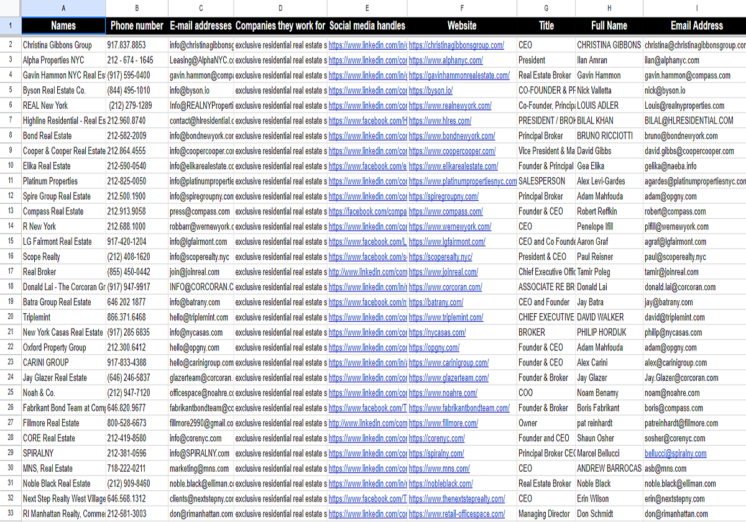Open the bellucci@spiralny.com email link

coord(675,454)
